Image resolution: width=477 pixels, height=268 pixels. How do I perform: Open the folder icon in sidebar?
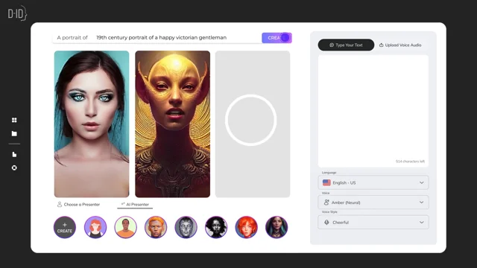coord(14,133)
